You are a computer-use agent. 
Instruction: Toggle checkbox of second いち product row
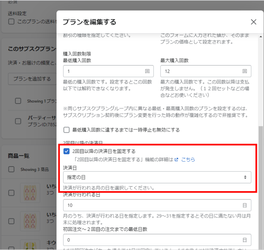coord(11,221)
